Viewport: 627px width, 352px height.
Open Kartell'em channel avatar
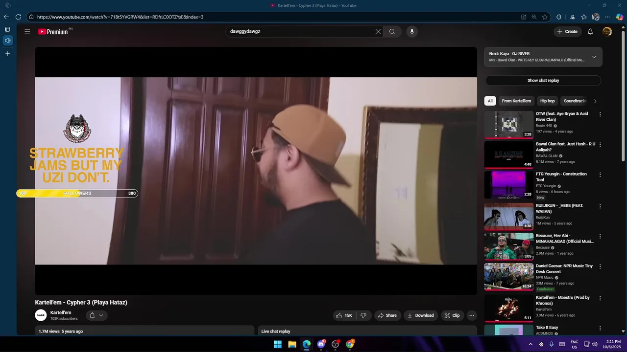(x=41, y=315)
